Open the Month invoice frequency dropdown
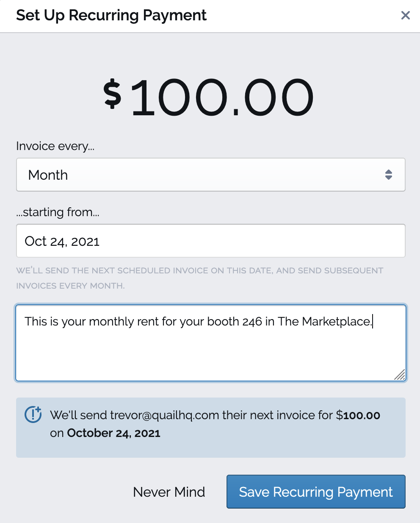420x523 pixels. tap(210, 175)
